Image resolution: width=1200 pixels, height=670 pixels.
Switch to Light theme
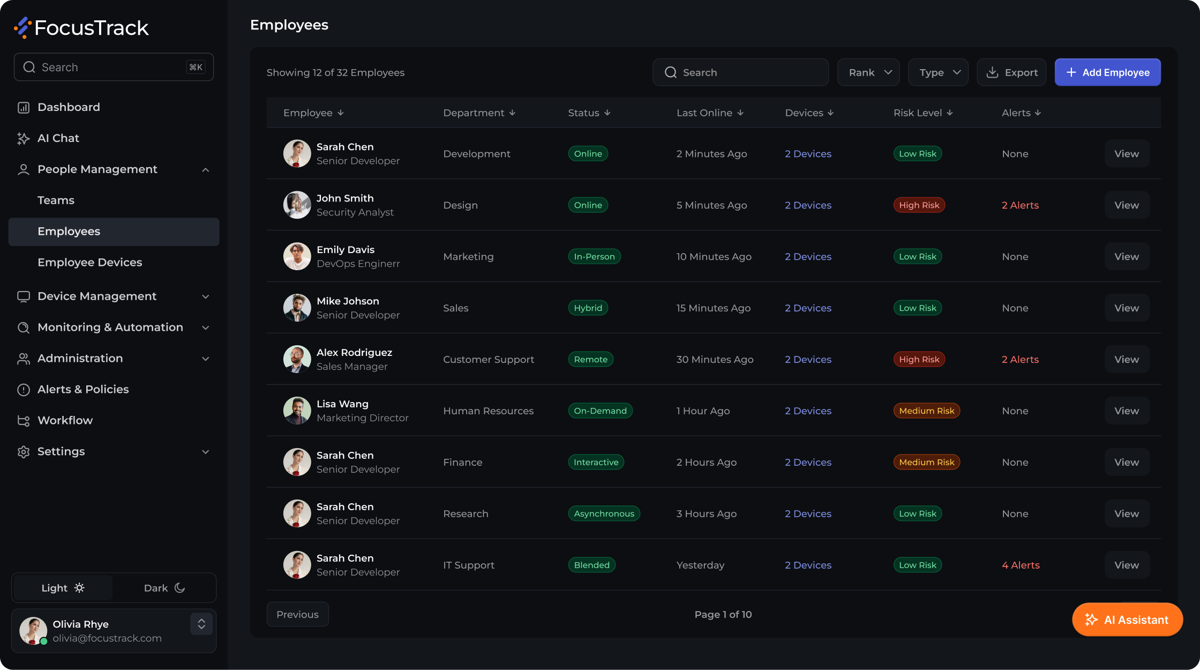(63, 588)
